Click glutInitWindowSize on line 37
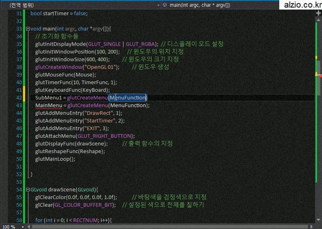 coord(60,59)
